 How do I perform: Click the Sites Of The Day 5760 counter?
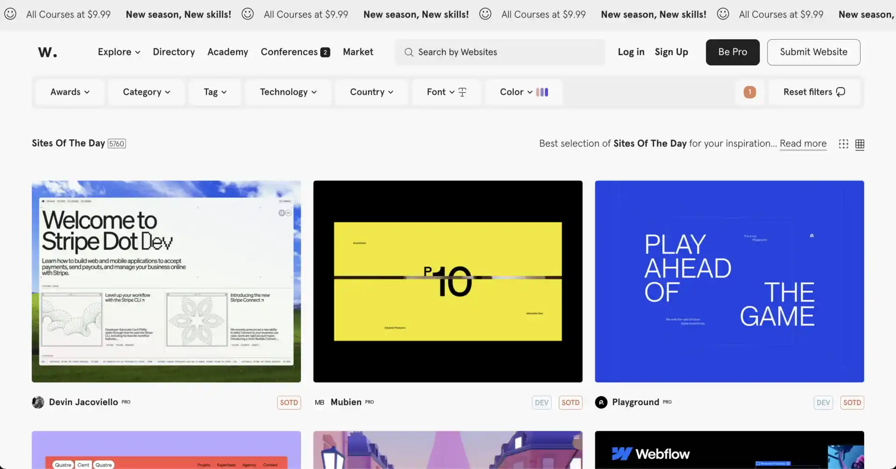pyautogui.click(x=117, y=144)
